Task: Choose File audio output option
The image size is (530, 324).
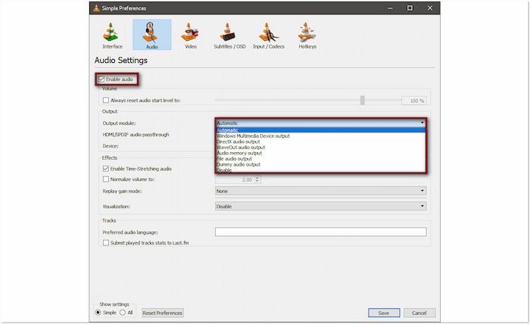Action: 320,159
